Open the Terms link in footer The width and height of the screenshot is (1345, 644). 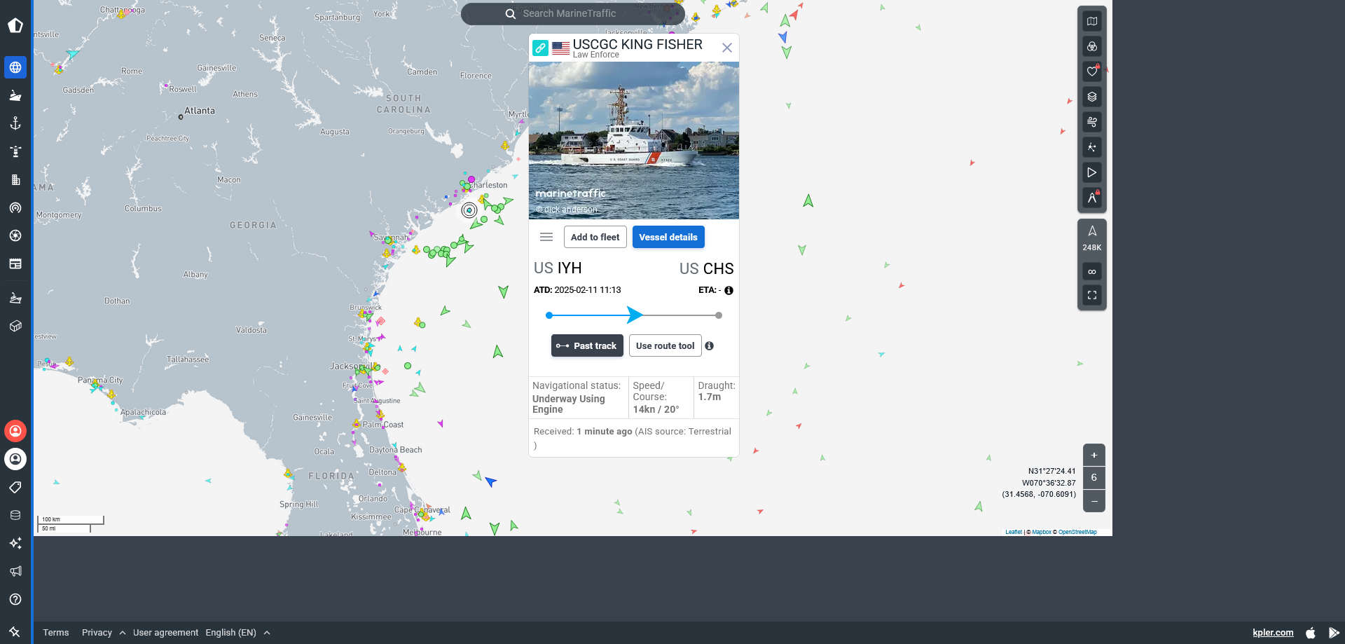56,632
